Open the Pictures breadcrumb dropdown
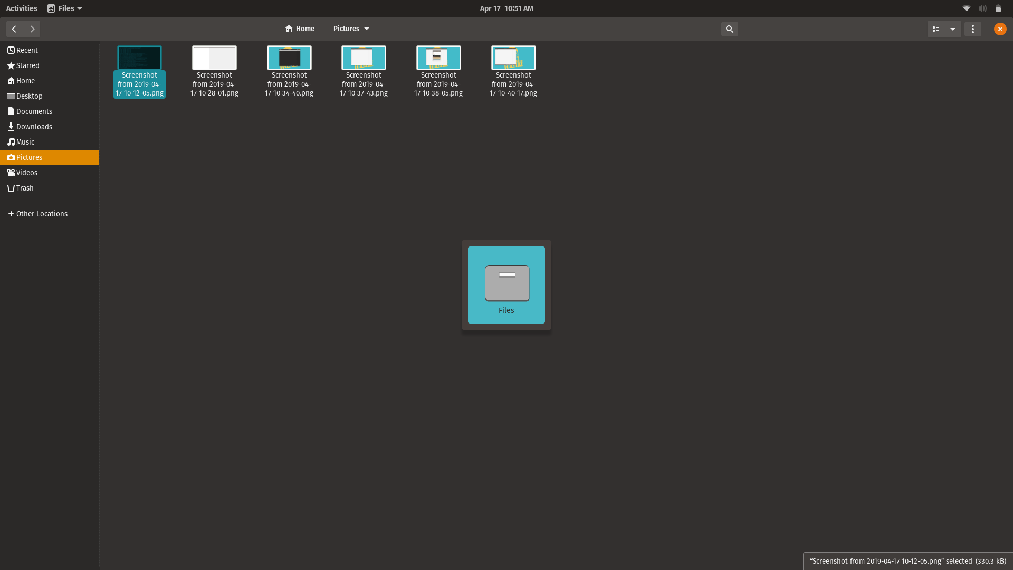Screen dimensions: 1013x570 [x=367, y=28]
